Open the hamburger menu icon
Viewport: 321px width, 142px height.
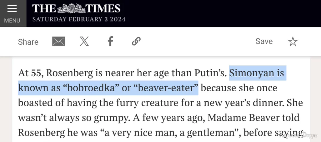coord(12,9)
